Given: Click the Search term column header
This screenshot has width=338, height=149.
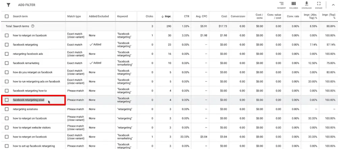Looking at the screenshot, I should tap(21, 16).
